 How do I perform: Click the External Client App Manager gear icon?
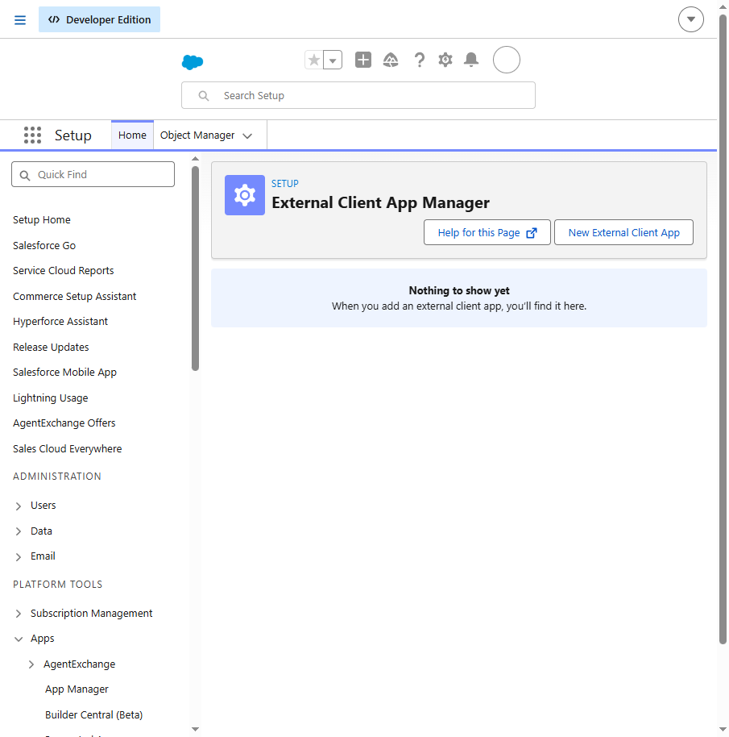[x=245, y=195]
